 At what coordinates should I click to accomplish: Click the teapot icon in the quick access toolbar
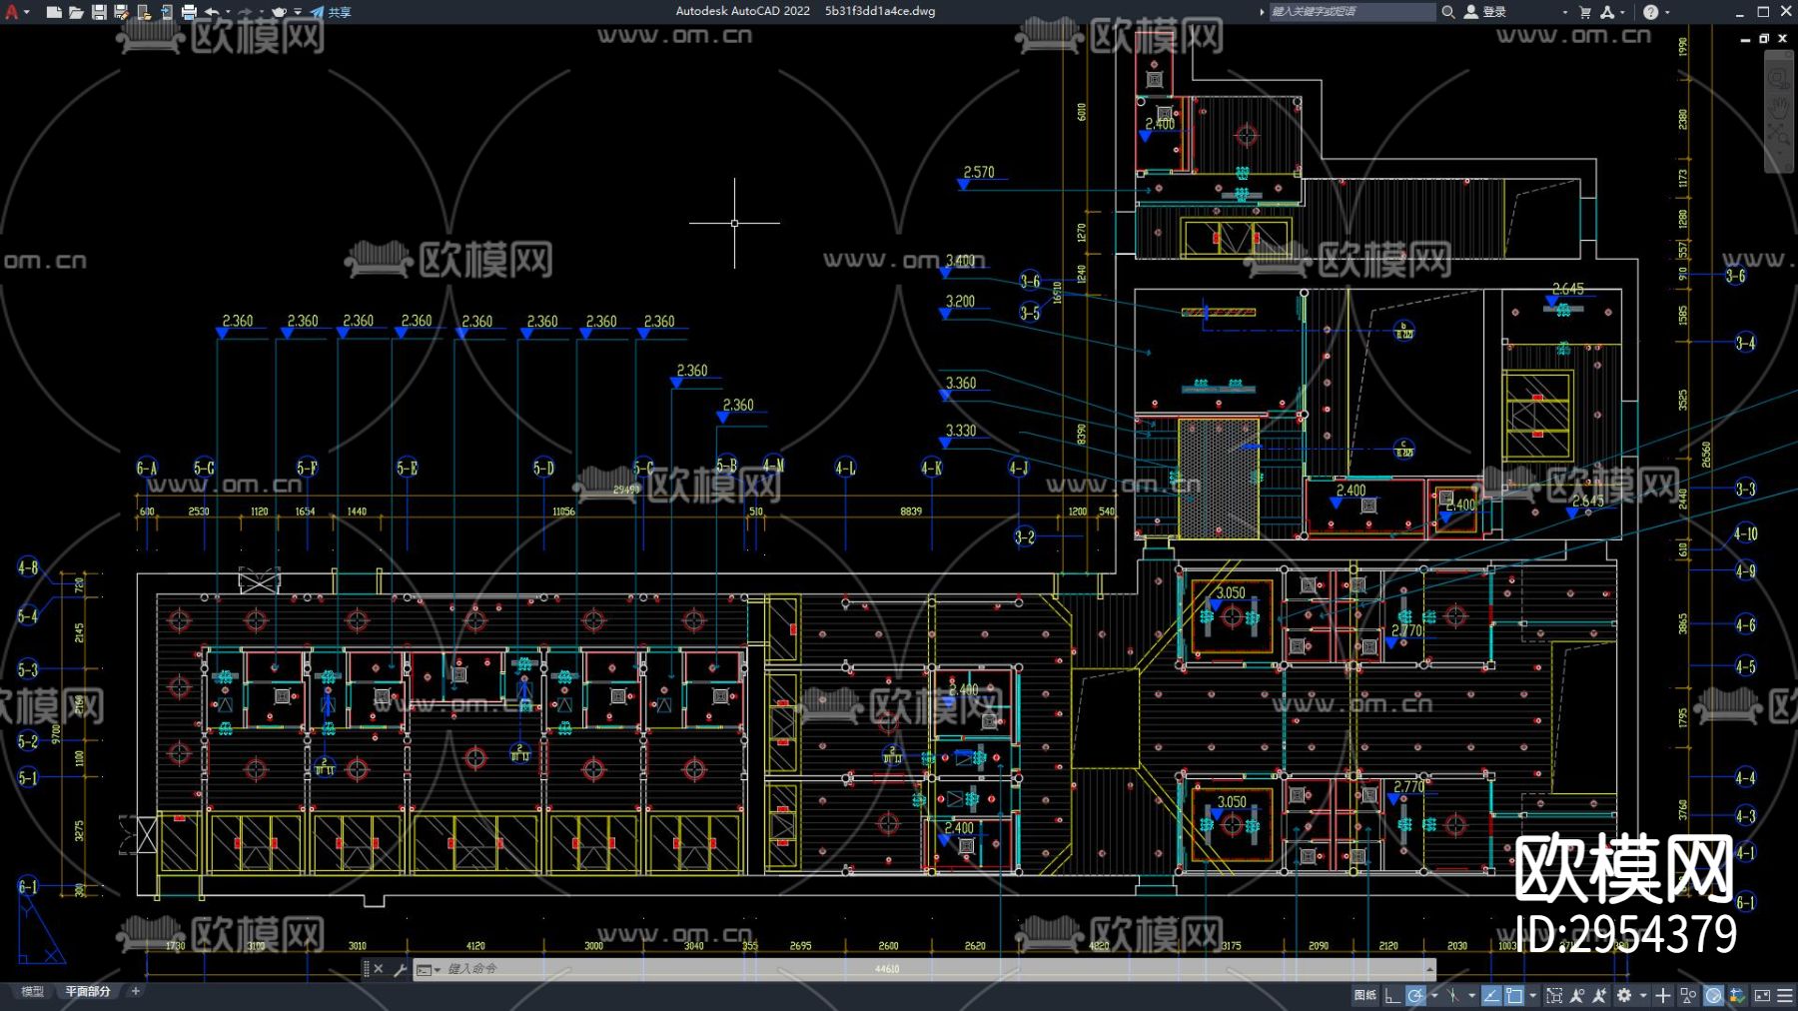(x=280, y=12)
